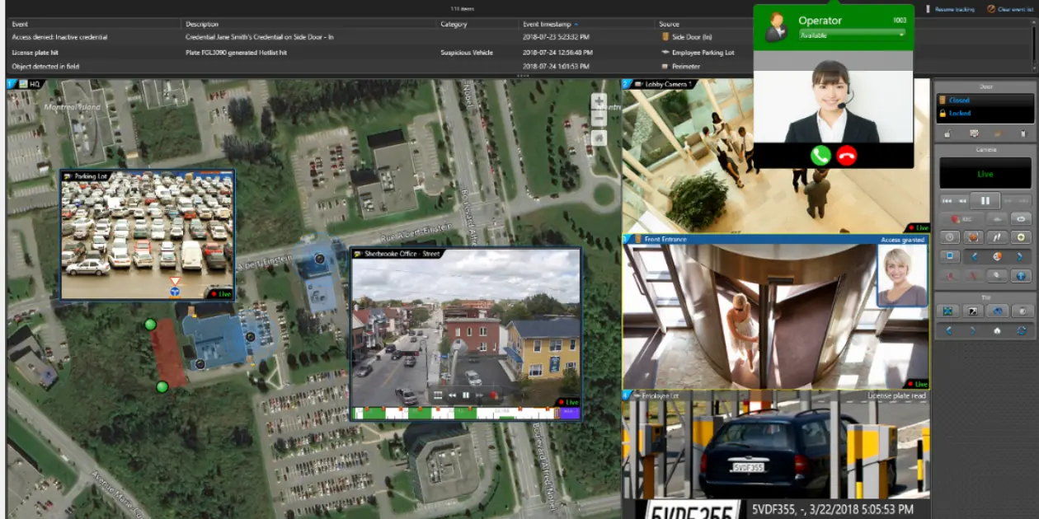Rewind the Sherbrooke Office street video

(x=452, y=395)
